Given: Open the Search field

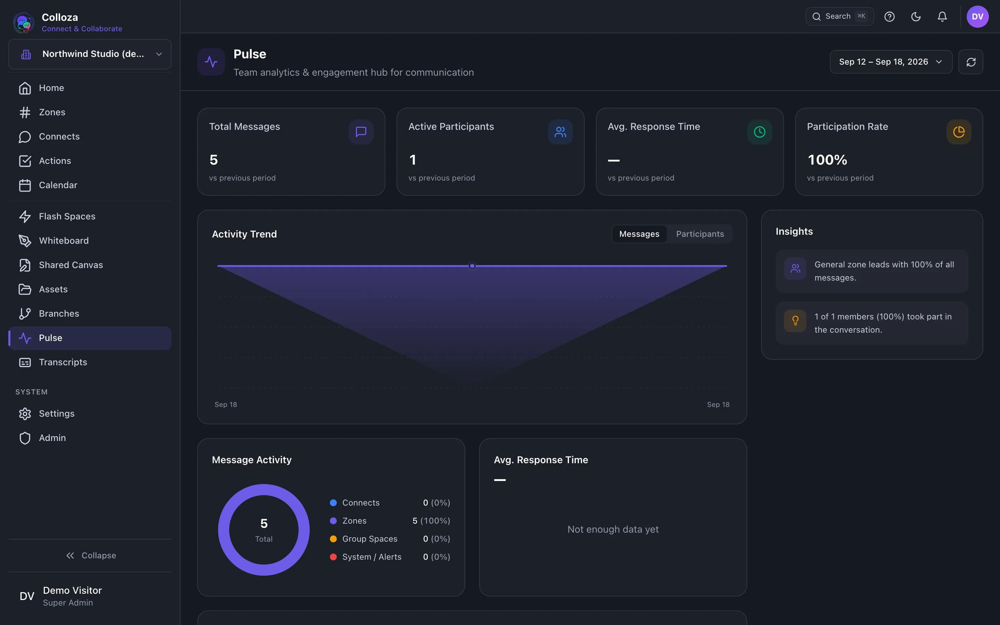Looking at the screenshot, I should 839,17.
